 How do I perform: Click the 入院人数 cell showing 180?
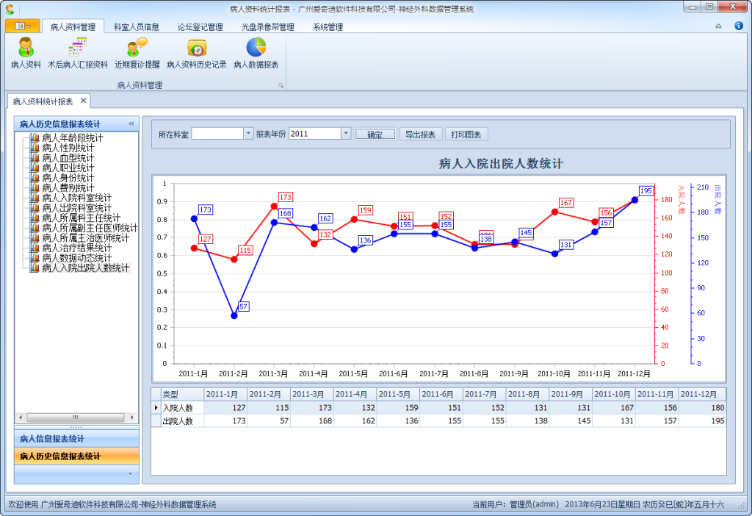pyautogui.click(x=703, y=407)
